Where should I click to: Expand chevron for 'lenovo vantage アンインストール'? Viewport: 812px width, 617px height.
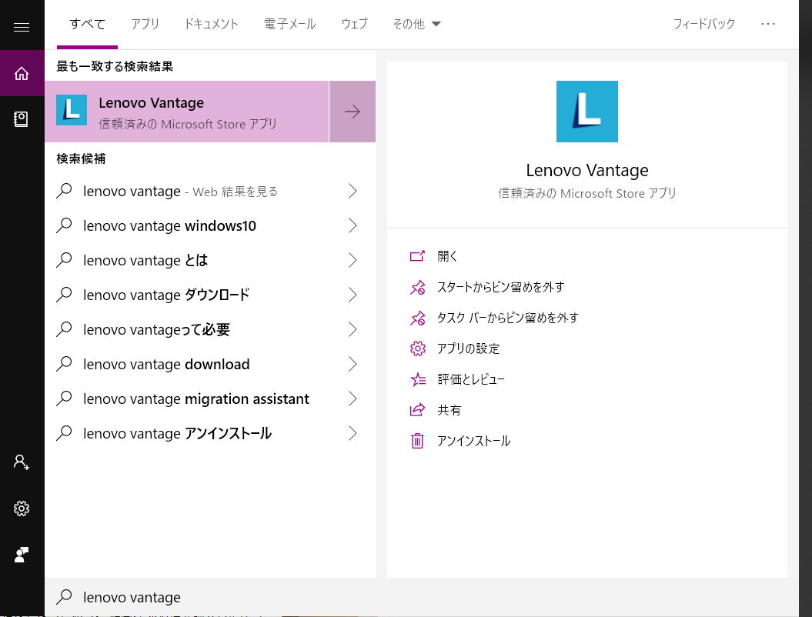353,433
